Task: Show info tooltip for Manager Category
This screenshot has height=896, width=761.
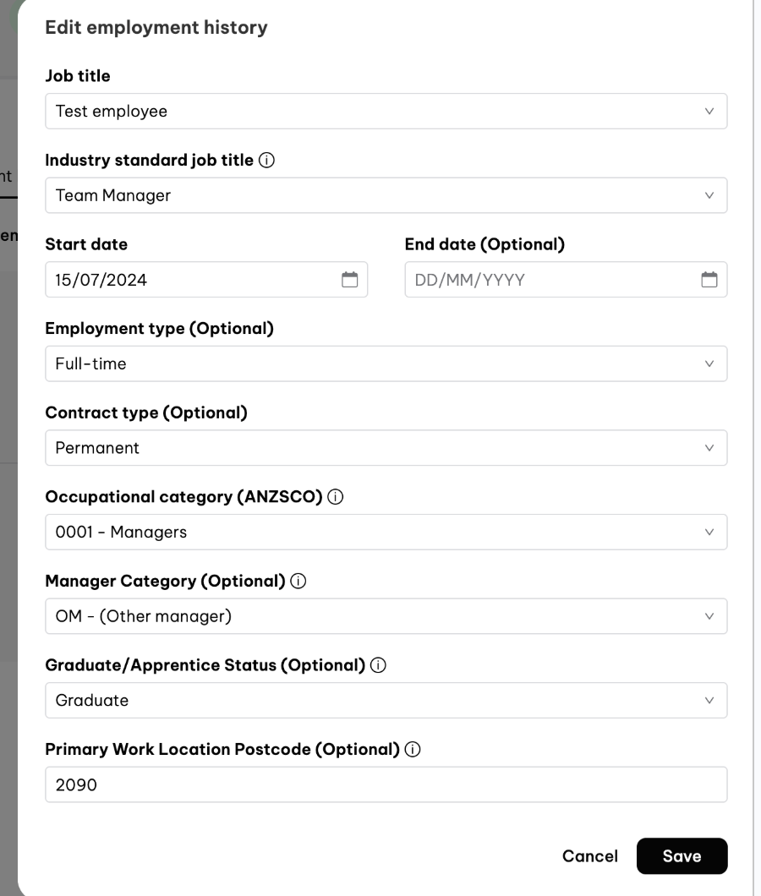Action: tap(298, 581)
